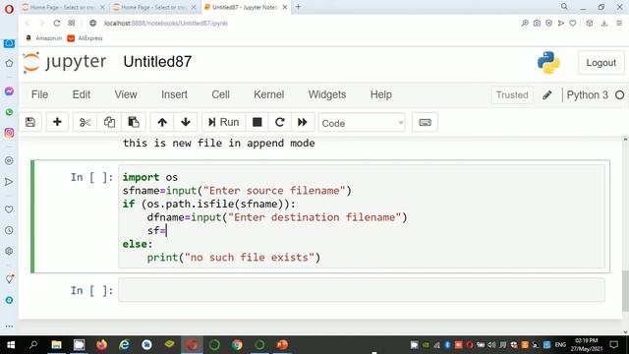Screen dimensions: 629x354
Task: Open the Kernel menu
Action: (268, 94)
